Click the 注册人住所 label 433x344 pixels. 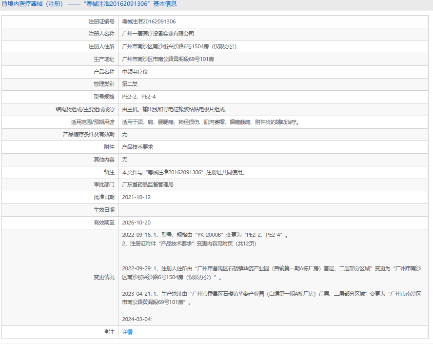pyautogui.click(x=101, y=46)
